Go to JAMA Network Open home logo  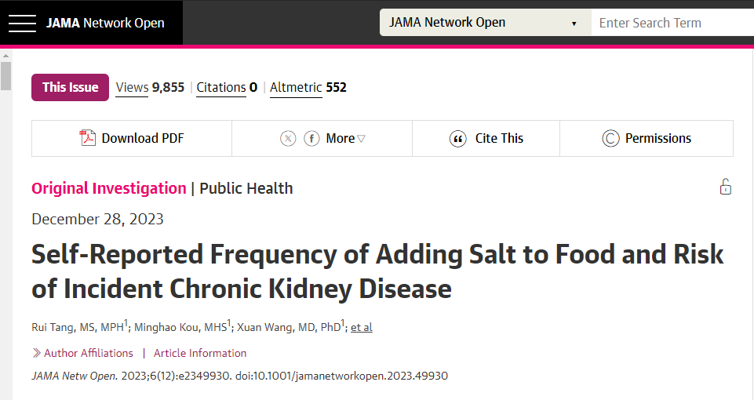[105, 23]
